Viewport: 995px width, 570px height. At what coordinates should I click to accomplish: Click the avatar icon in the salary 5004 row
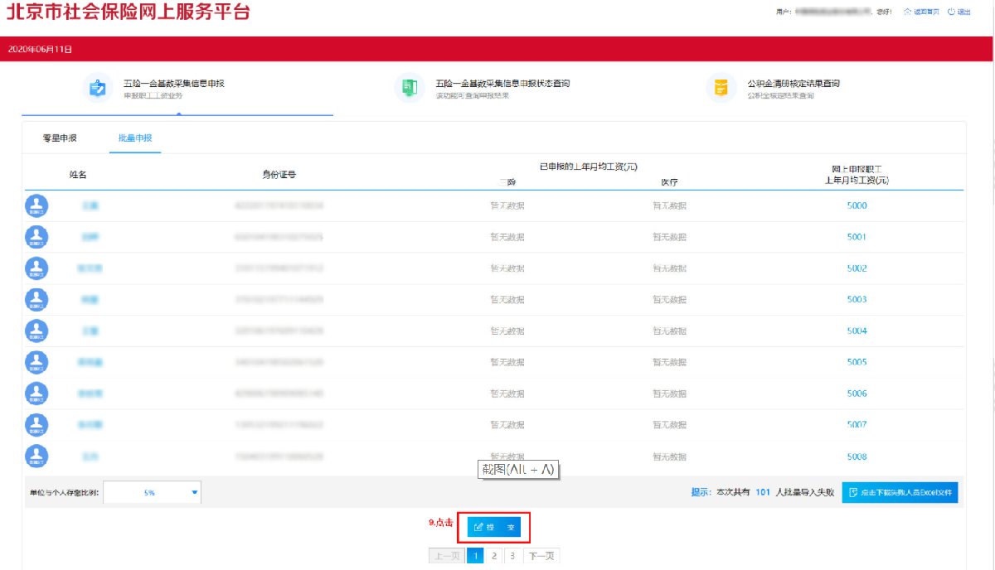36,331
